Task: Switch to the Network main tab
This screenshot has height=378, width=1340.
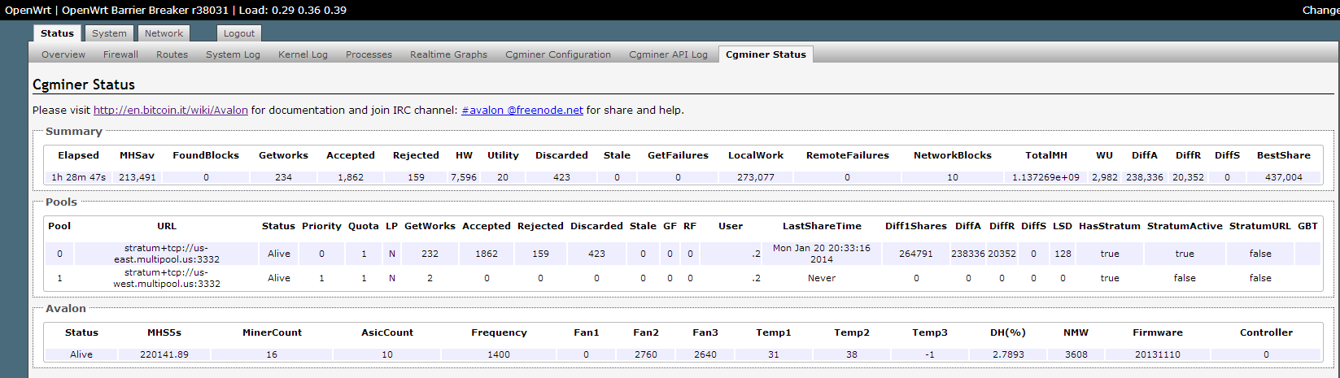Action: tap(164, 33)
